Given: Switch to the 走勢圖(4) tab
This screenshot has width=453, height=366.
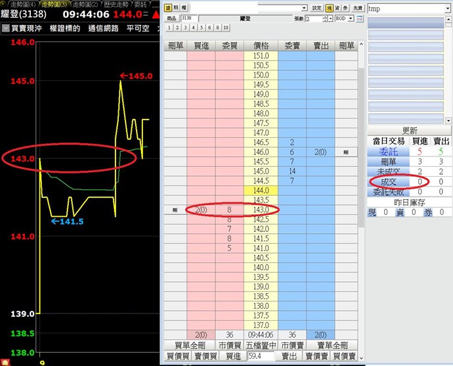Looking at the screenshot, I should pos(21,5).
